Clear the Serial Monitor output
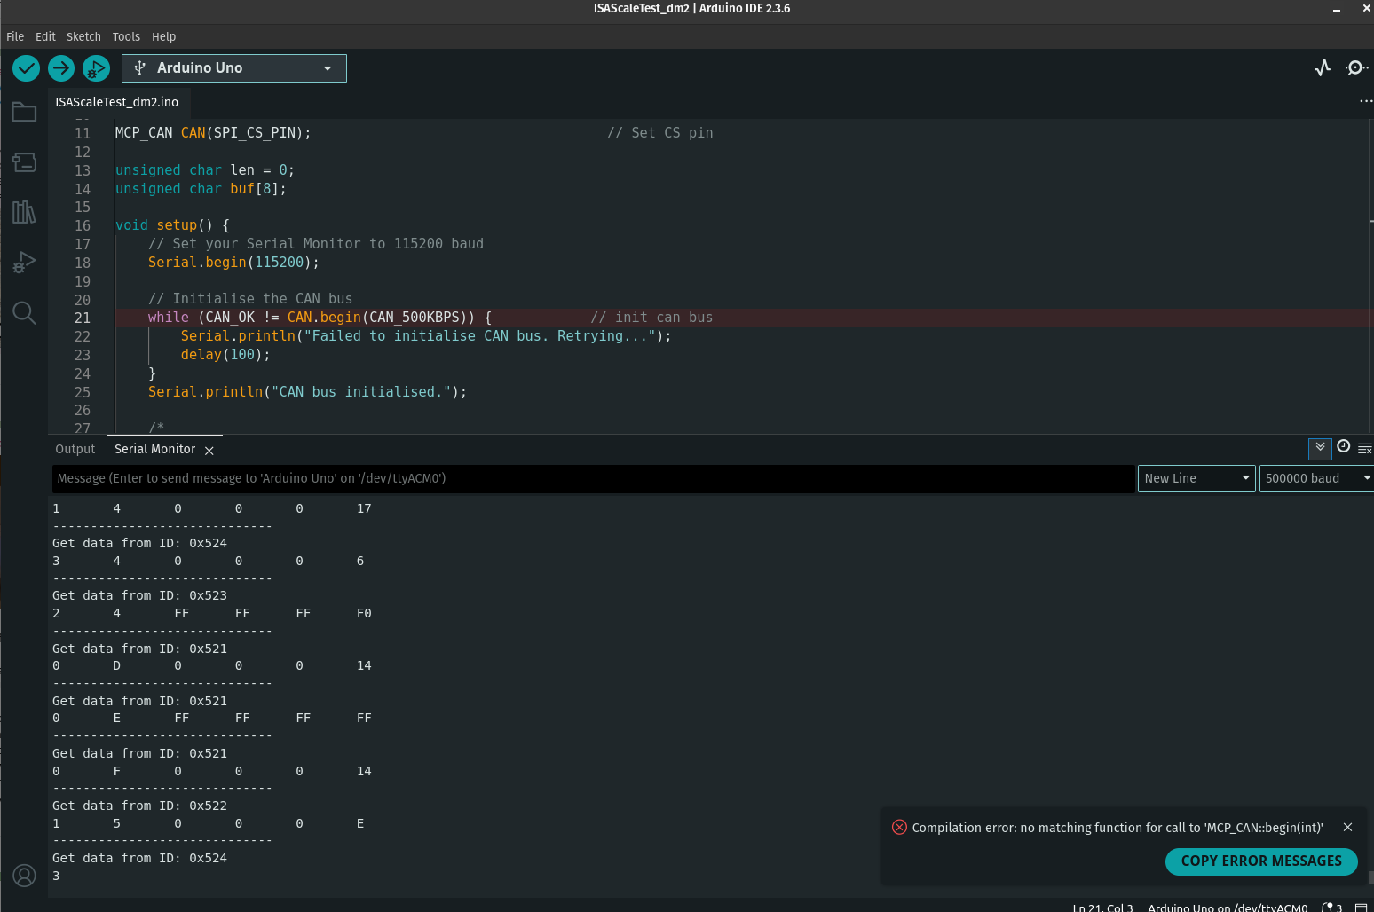 tap(1364, 449)
